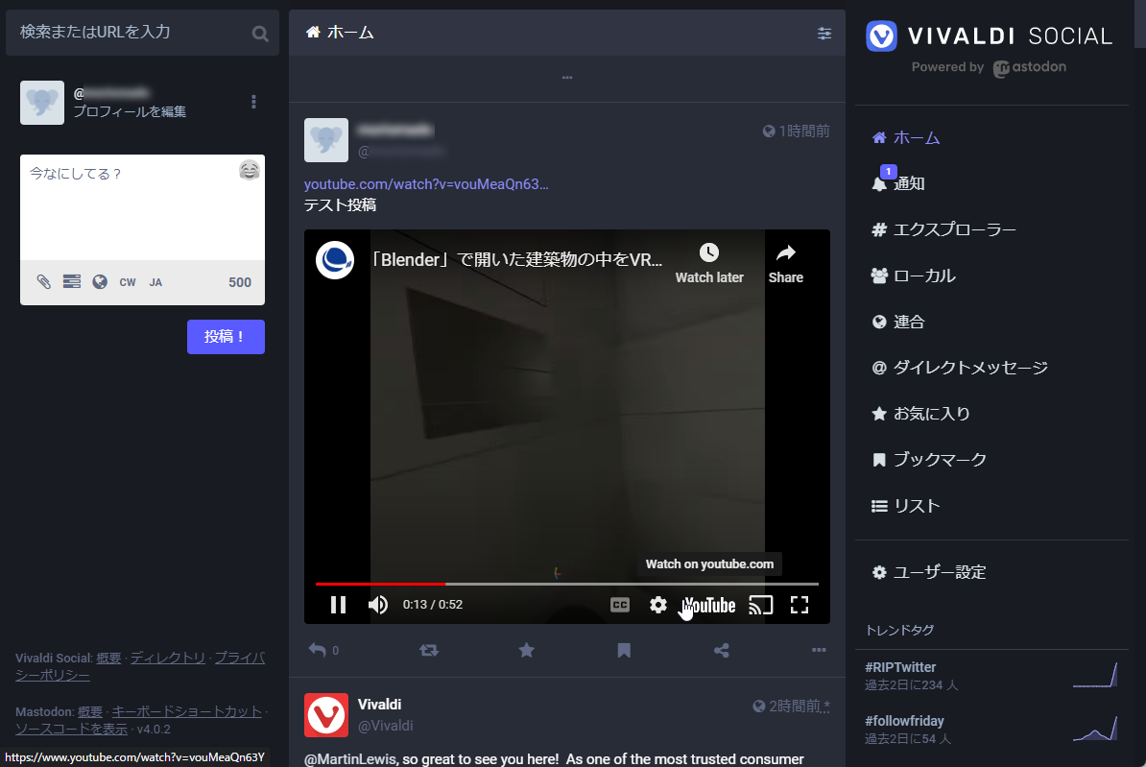Open the emoji picker in the compose box
The height and width of the screenshot is (767, 1146).
[249, 169]
